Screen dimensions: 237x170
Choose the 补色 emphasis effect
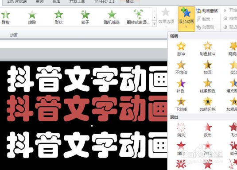click(x=181, y=86)
